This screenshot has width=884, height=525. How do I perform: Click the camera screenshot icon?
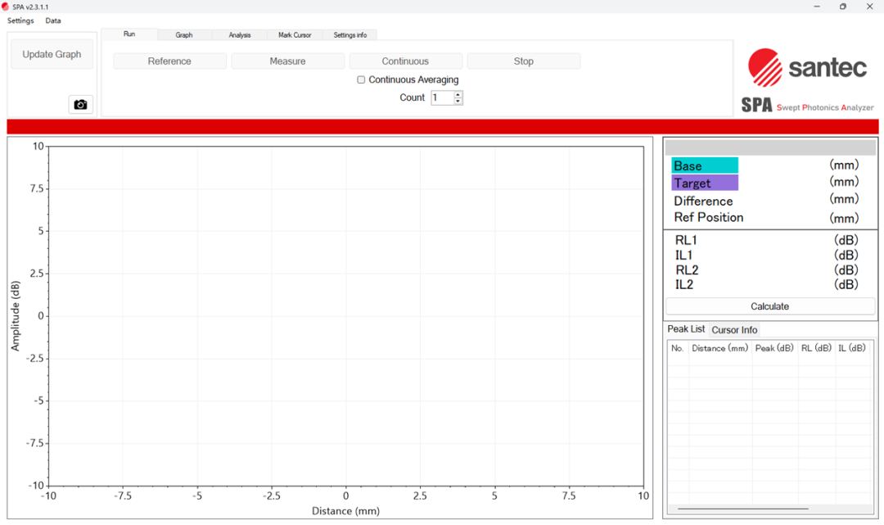(x=80, y=105)
